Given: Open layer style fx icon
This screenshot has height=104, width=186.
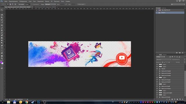Looking at the screenshot, I should pyautogui.click(x=170, y=99).
